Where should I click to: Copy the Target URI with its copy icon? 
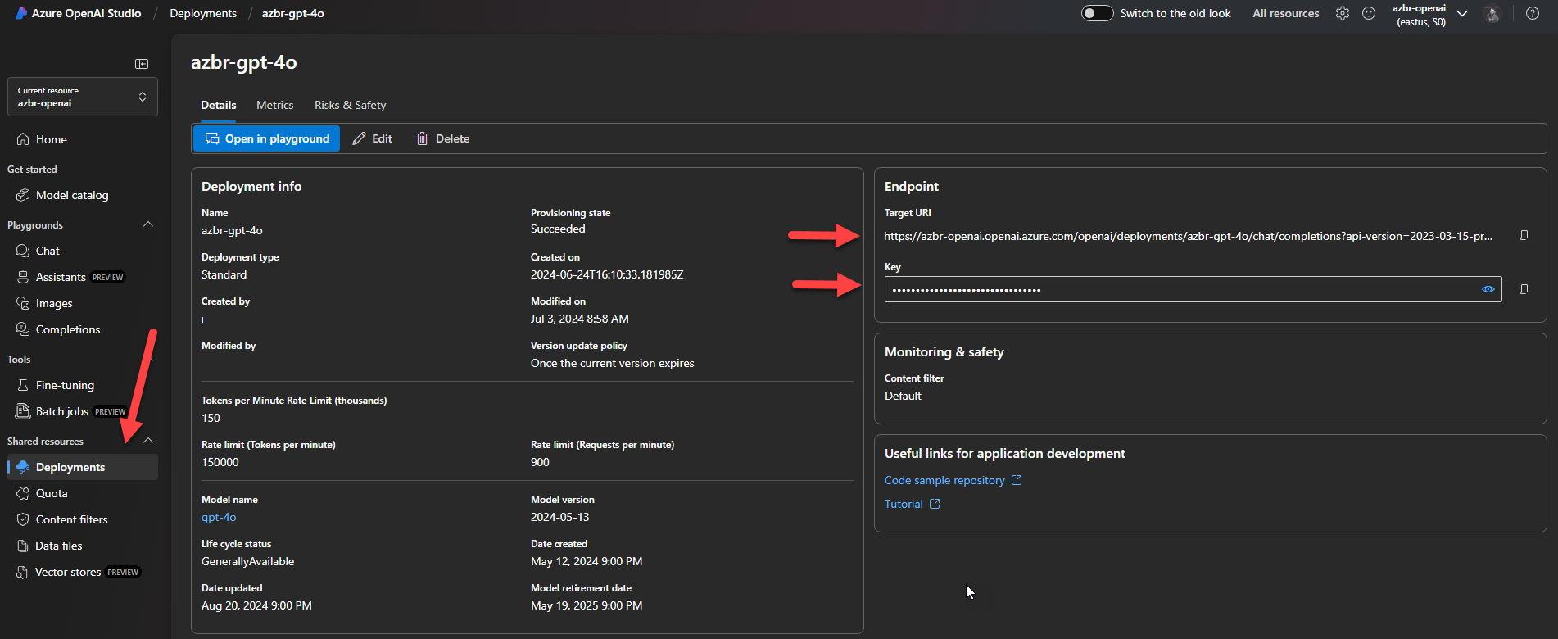[x=1524, y=235]
